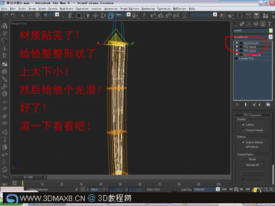Click the Reset control points button
The image size is (275, 206).
(252, 159)
